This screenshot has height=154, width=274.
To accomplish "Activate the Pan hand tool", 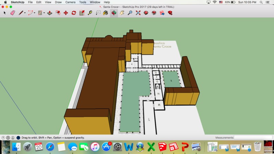I will pos(122,13).
